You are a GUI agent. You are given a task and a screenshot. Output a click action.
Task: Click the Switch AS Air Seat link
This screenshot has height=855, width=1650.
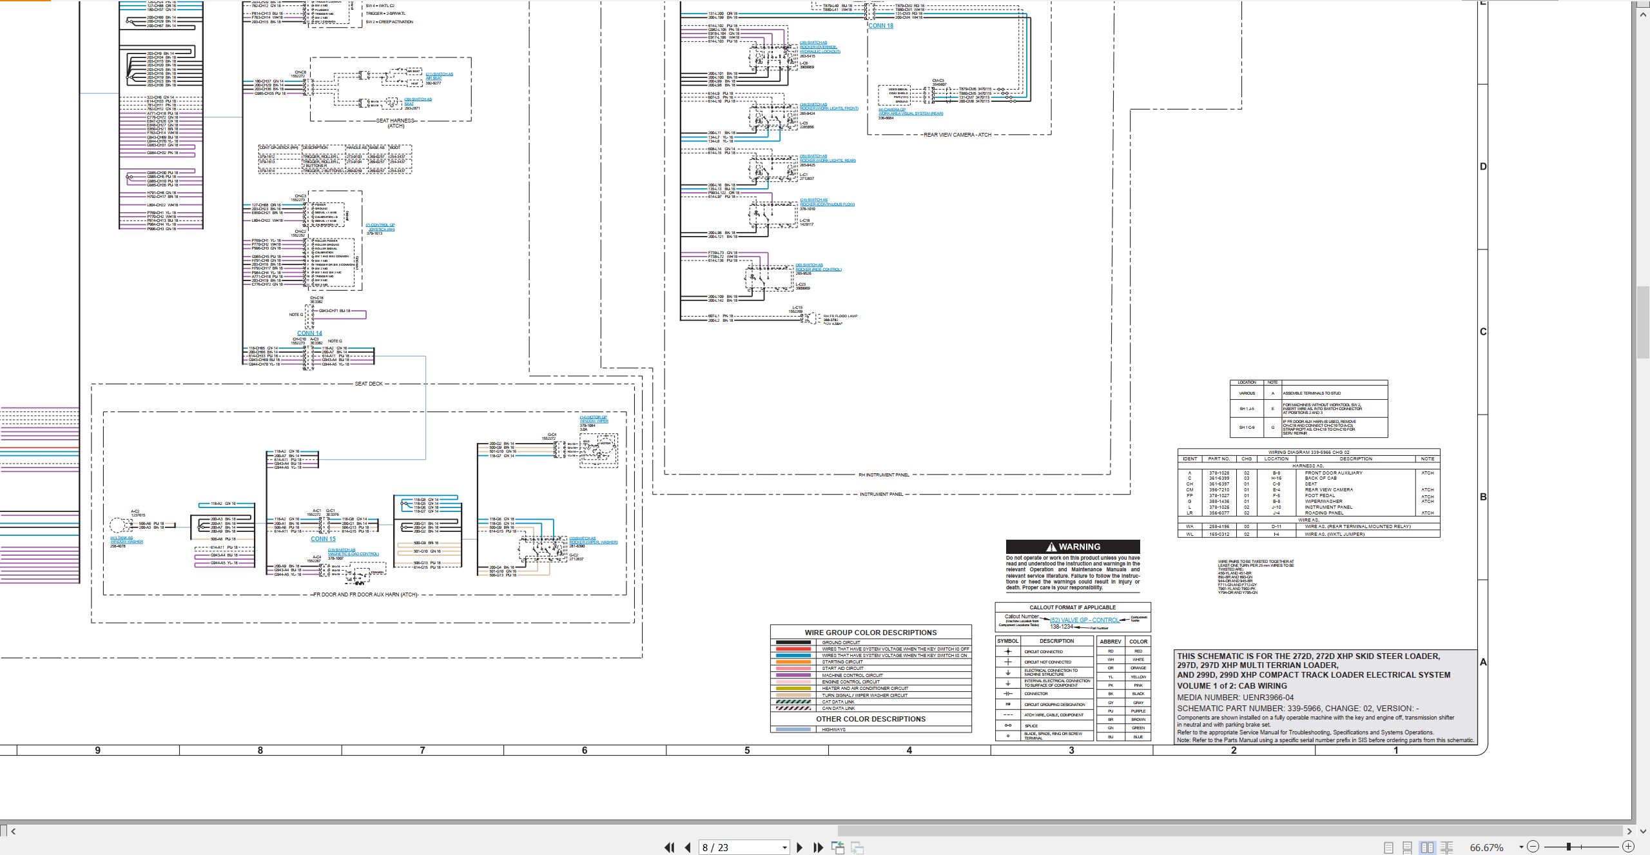pyautogui.click(x=439, y=76)
